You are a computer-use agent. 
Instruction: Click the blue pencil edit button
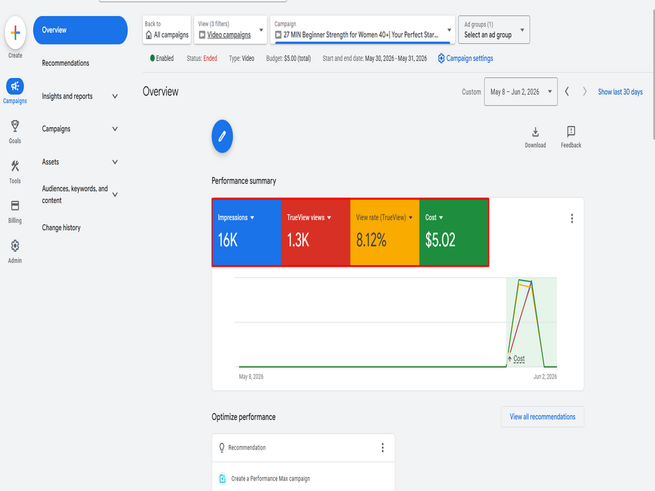222,136
